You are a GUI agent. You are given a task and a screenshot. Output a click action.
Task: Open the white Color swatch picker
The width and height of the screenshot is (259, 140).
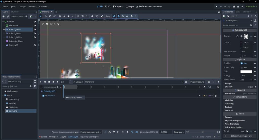click(x=246, y=72)
